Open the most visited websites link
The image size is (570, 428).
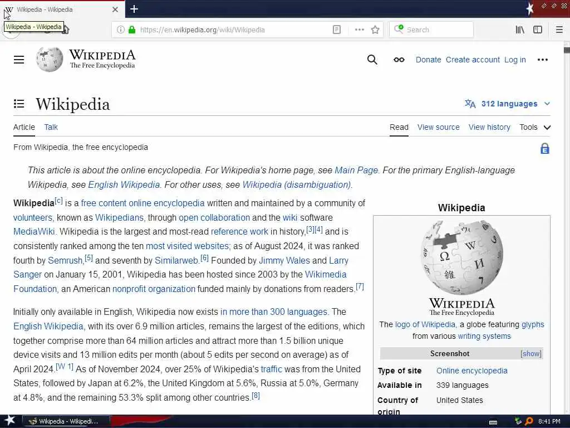[187, 246]
